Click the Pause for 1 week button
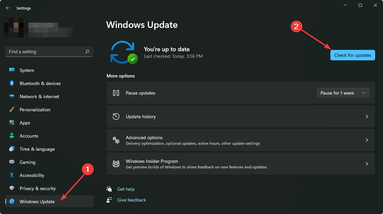 point(337,93)
